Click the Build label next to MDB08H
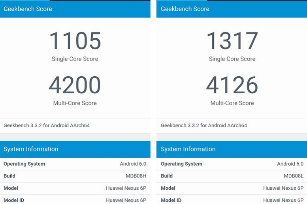The height and width of the screenshot is (204, 307). point(9,176)
